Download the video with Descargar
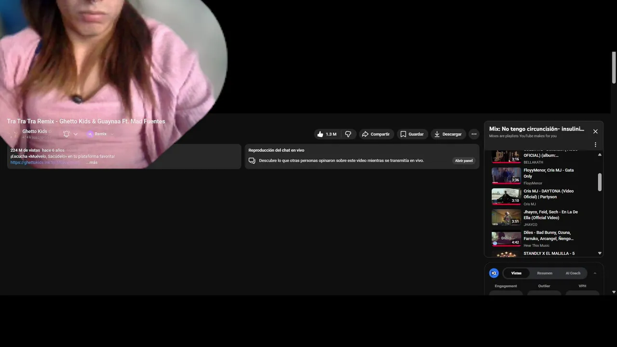The height and width of the screenshot is (347, 617). point(448,134)
